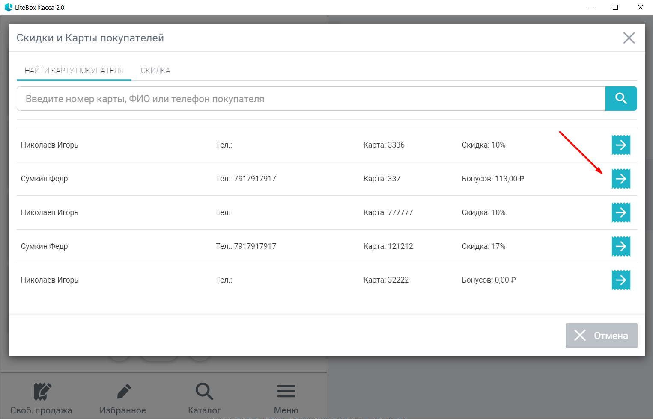Open Каталог in the background window
Screen dimensions: 653x419
(204, 398)
